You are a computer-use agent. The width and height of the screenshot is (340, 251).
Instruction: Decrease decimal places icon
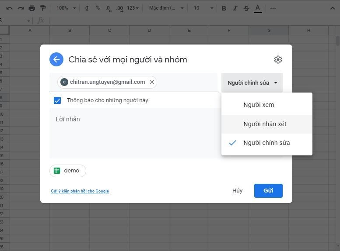click(x=108, y=8)
